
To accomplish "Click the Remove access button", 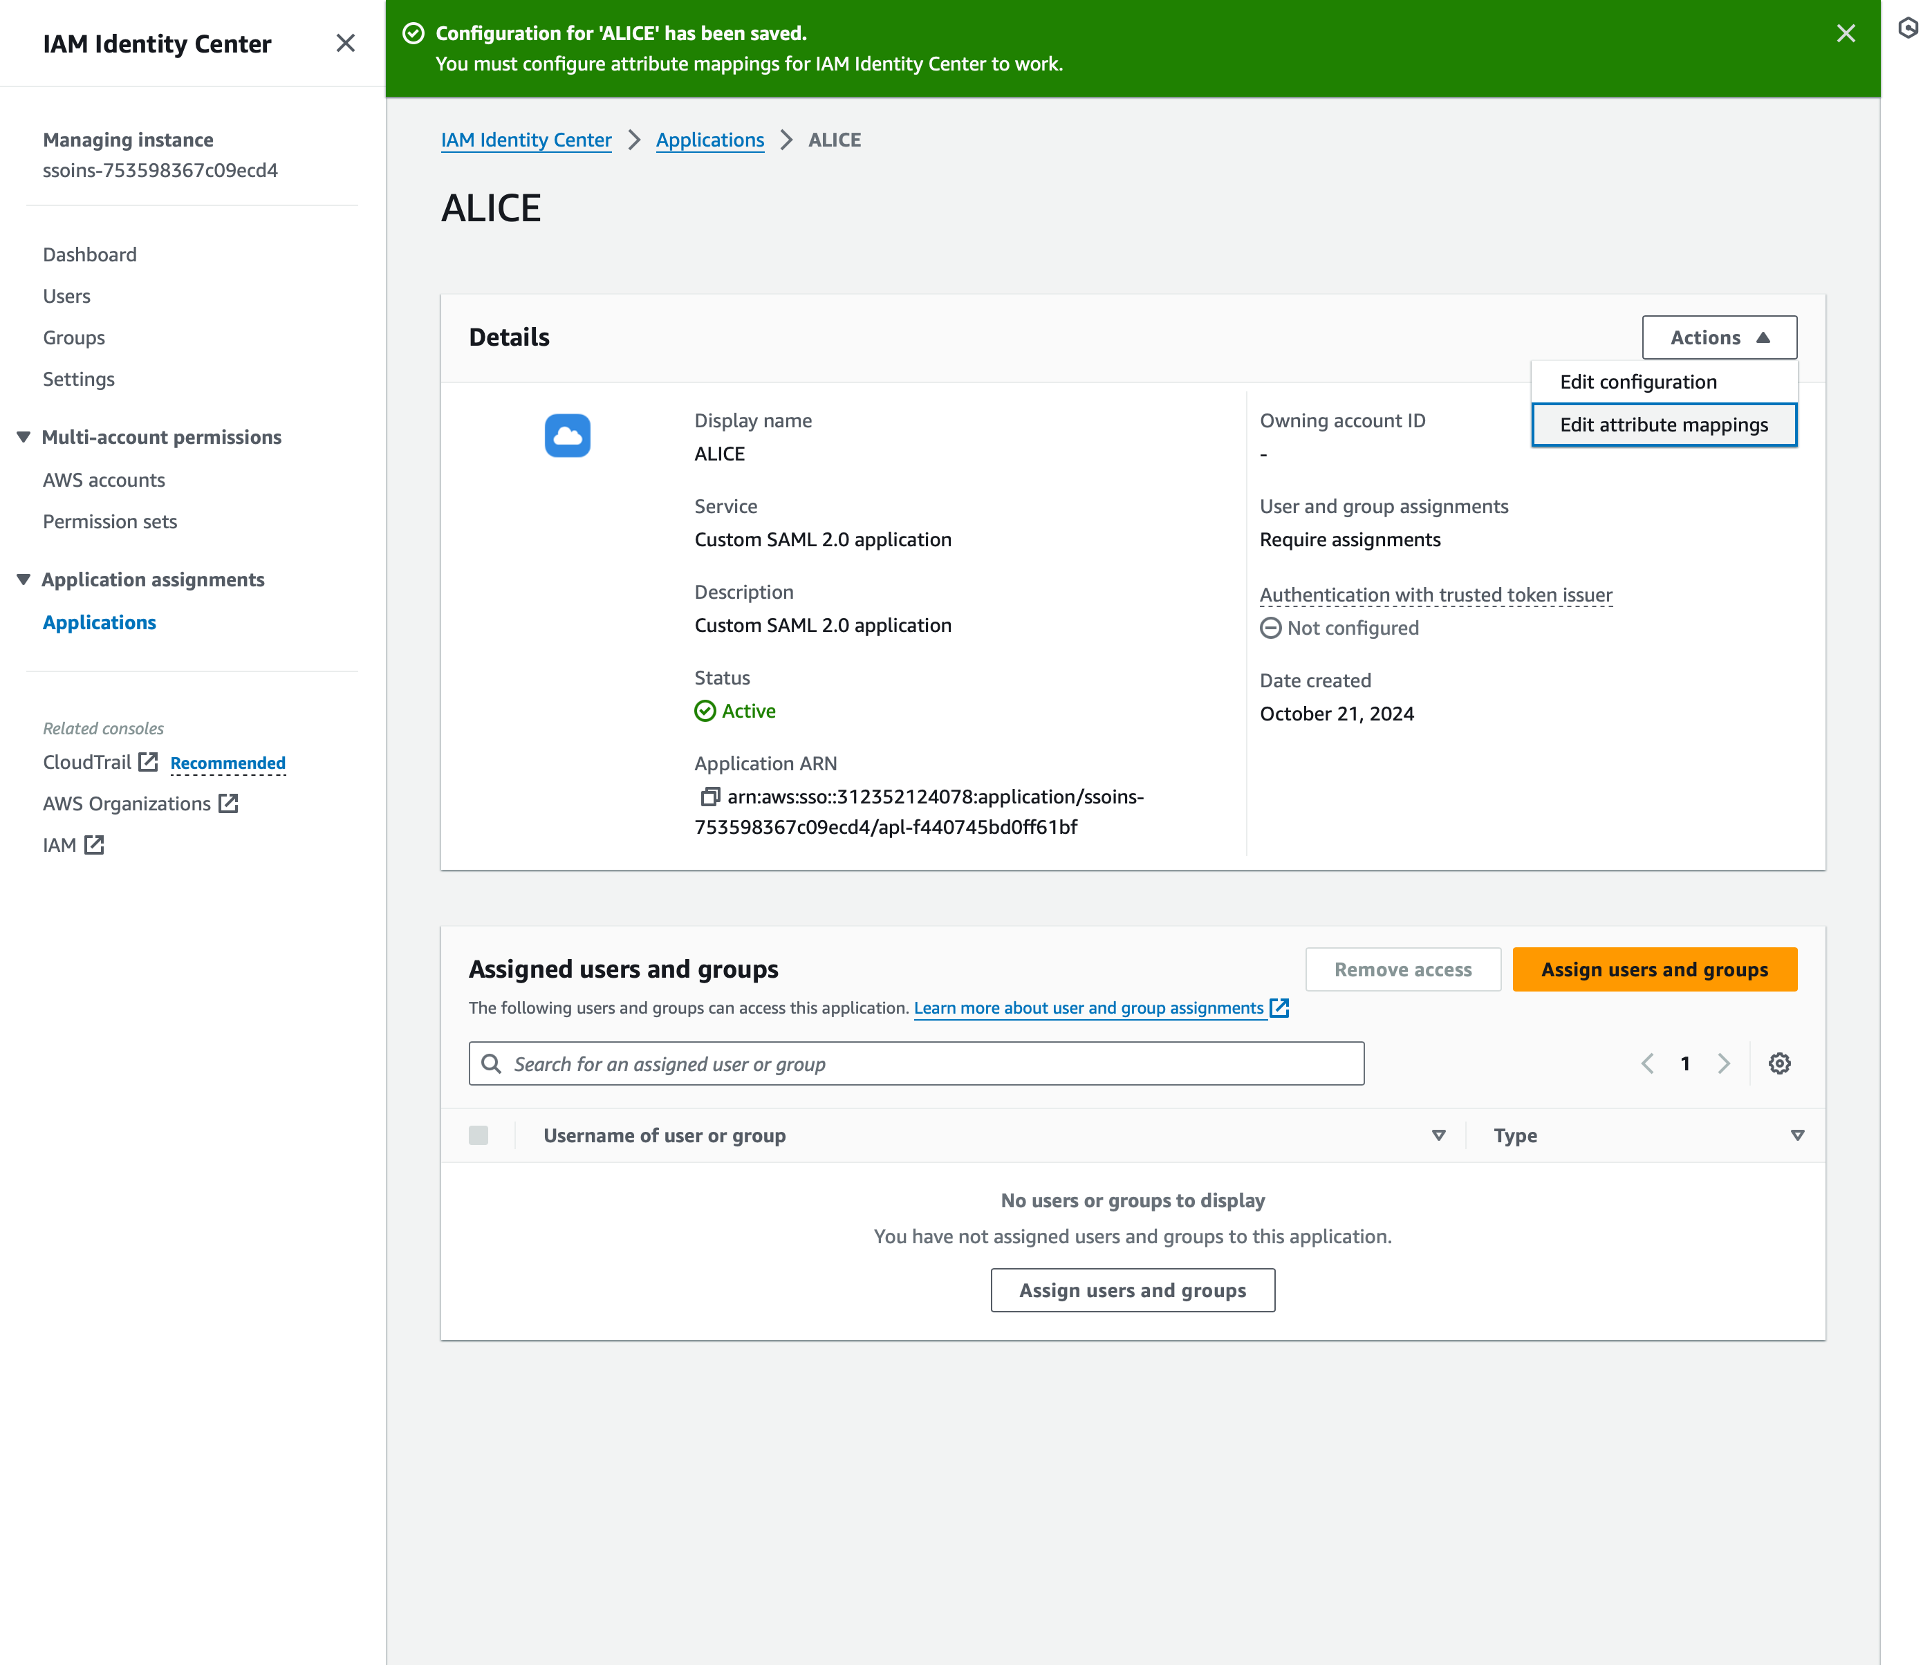I will point(1402,969).
